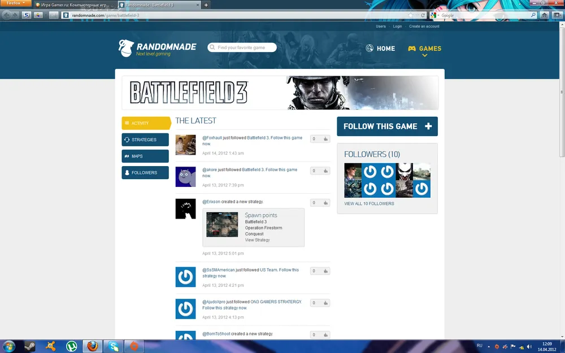Expand the Games menu chevron
This screenshot has width=565, height=353.
pyautogui.click(x=424, y=56)
